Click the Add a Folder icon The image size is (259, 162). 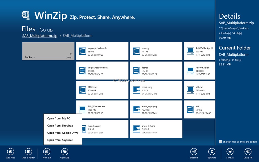point(29,151)
